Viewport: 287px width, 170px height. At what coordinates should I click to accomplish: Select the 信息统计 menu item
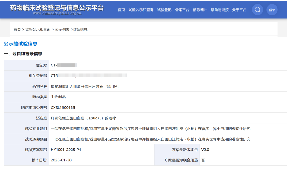point(200,10)
